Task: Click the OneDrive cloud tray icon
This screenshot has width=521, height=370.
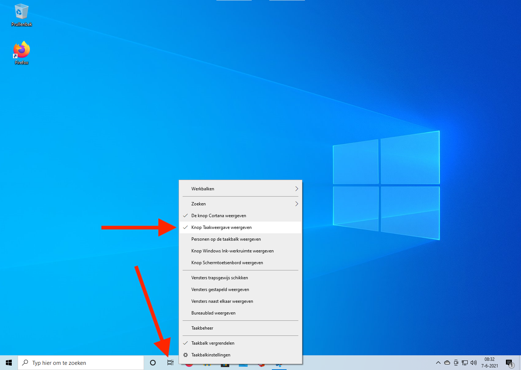Action: click(x=447, y=363)
